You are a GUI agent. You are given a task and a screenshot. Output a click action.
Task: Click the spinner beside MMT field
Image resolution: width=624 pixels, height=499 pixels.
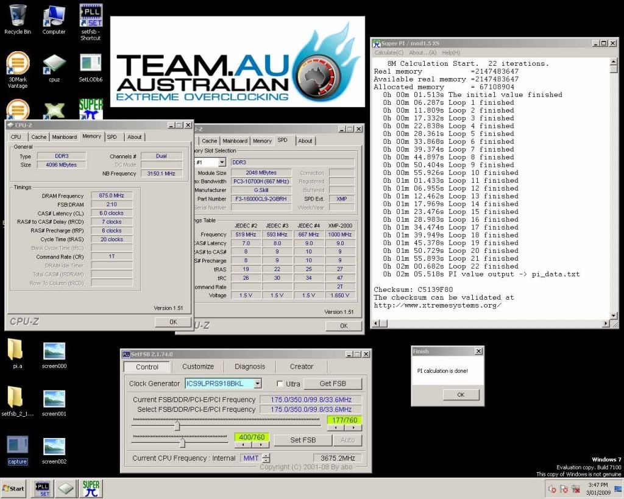click(x=266, y=458)
